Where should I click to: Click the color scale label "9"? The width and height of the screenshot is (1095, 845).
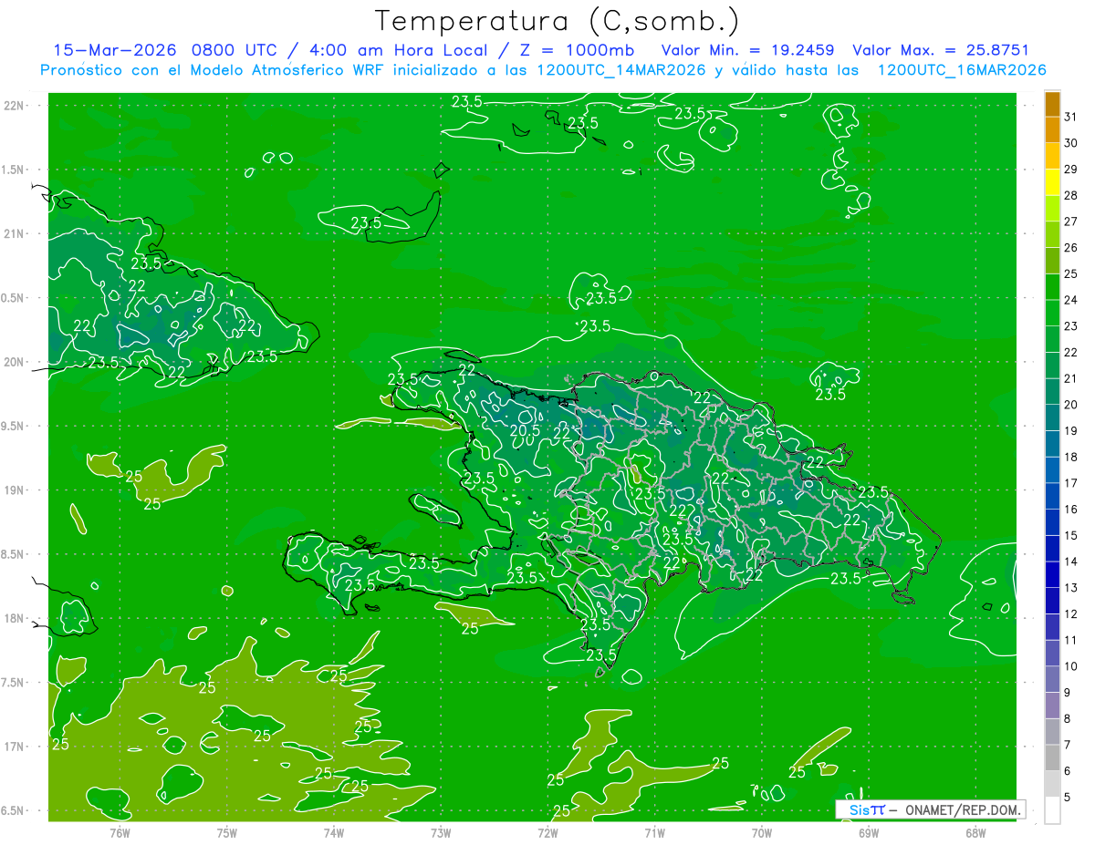pos(1068,693)
